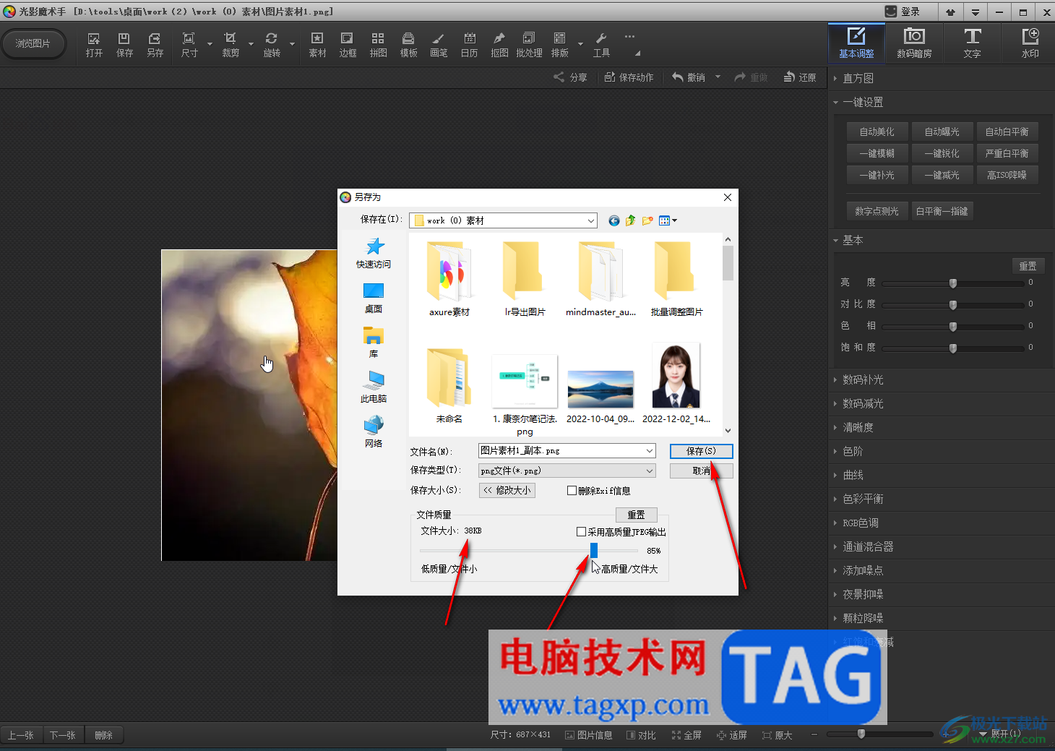Open the 文件名 filename dropdown
The height and width of the screenshot is (751, 1055).
coord(649,450)
